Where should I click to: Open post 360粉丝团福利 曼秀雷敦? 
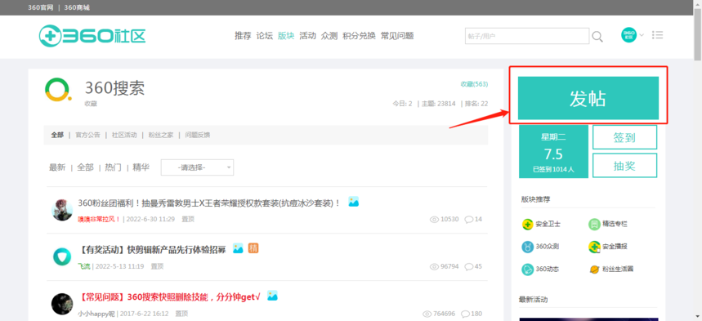[209, 203]
